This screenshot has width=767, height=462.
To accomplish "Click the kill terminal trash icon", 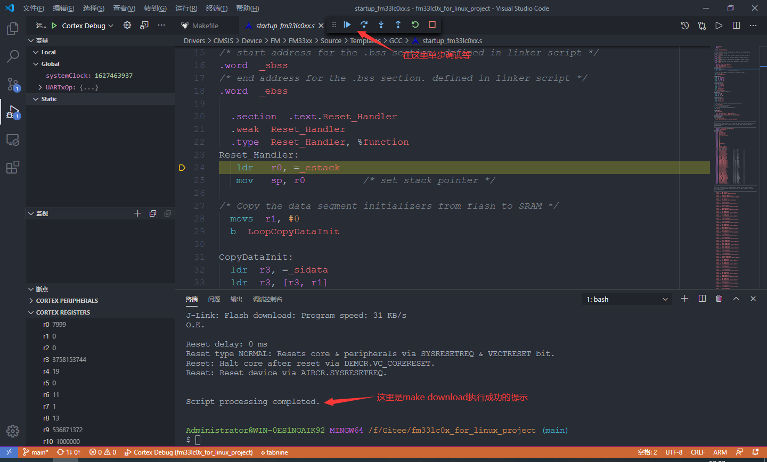I will [719, 298].
